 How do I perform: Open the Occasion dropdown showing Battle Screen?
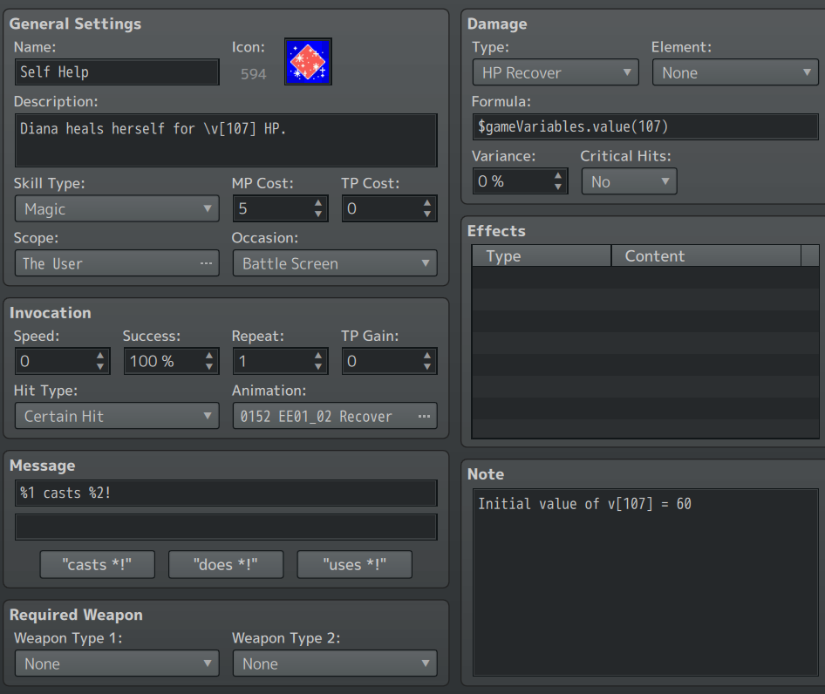coord(335,263)
